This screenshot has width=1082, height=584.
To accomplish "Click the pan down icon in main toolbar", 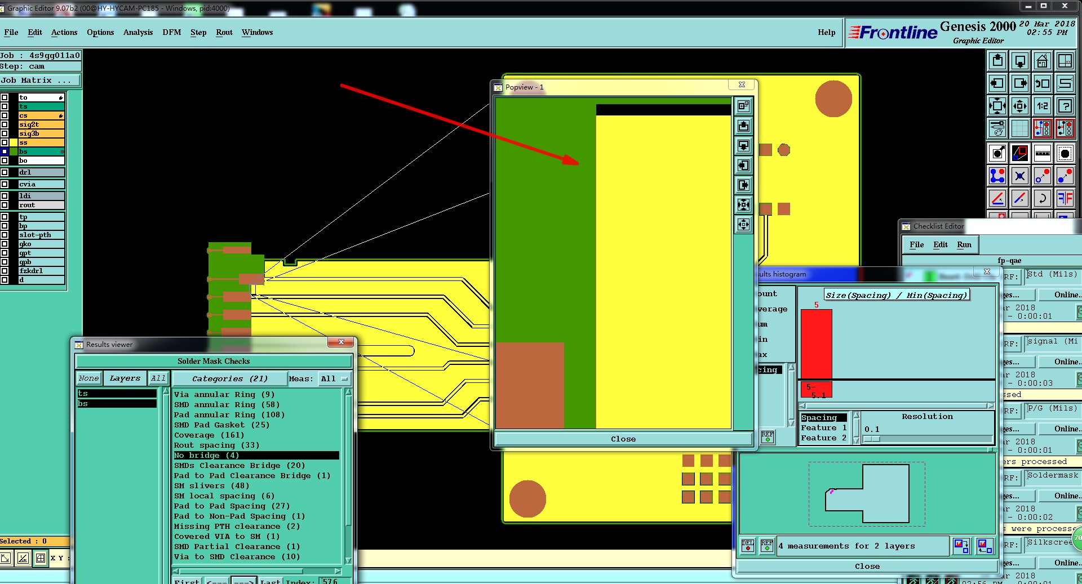I will point(1020,61).
